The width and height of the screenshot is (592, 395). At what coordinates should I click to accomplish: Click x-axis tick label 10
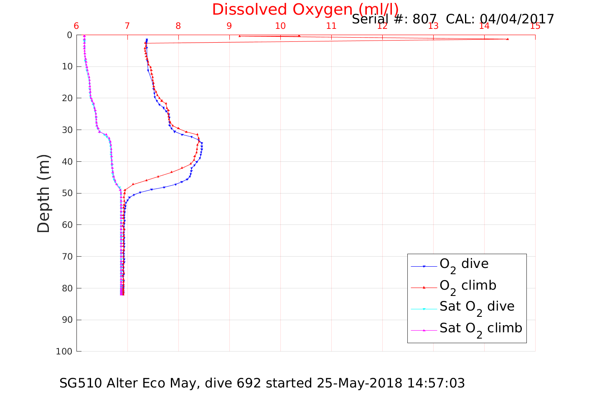tap(280, 26)
